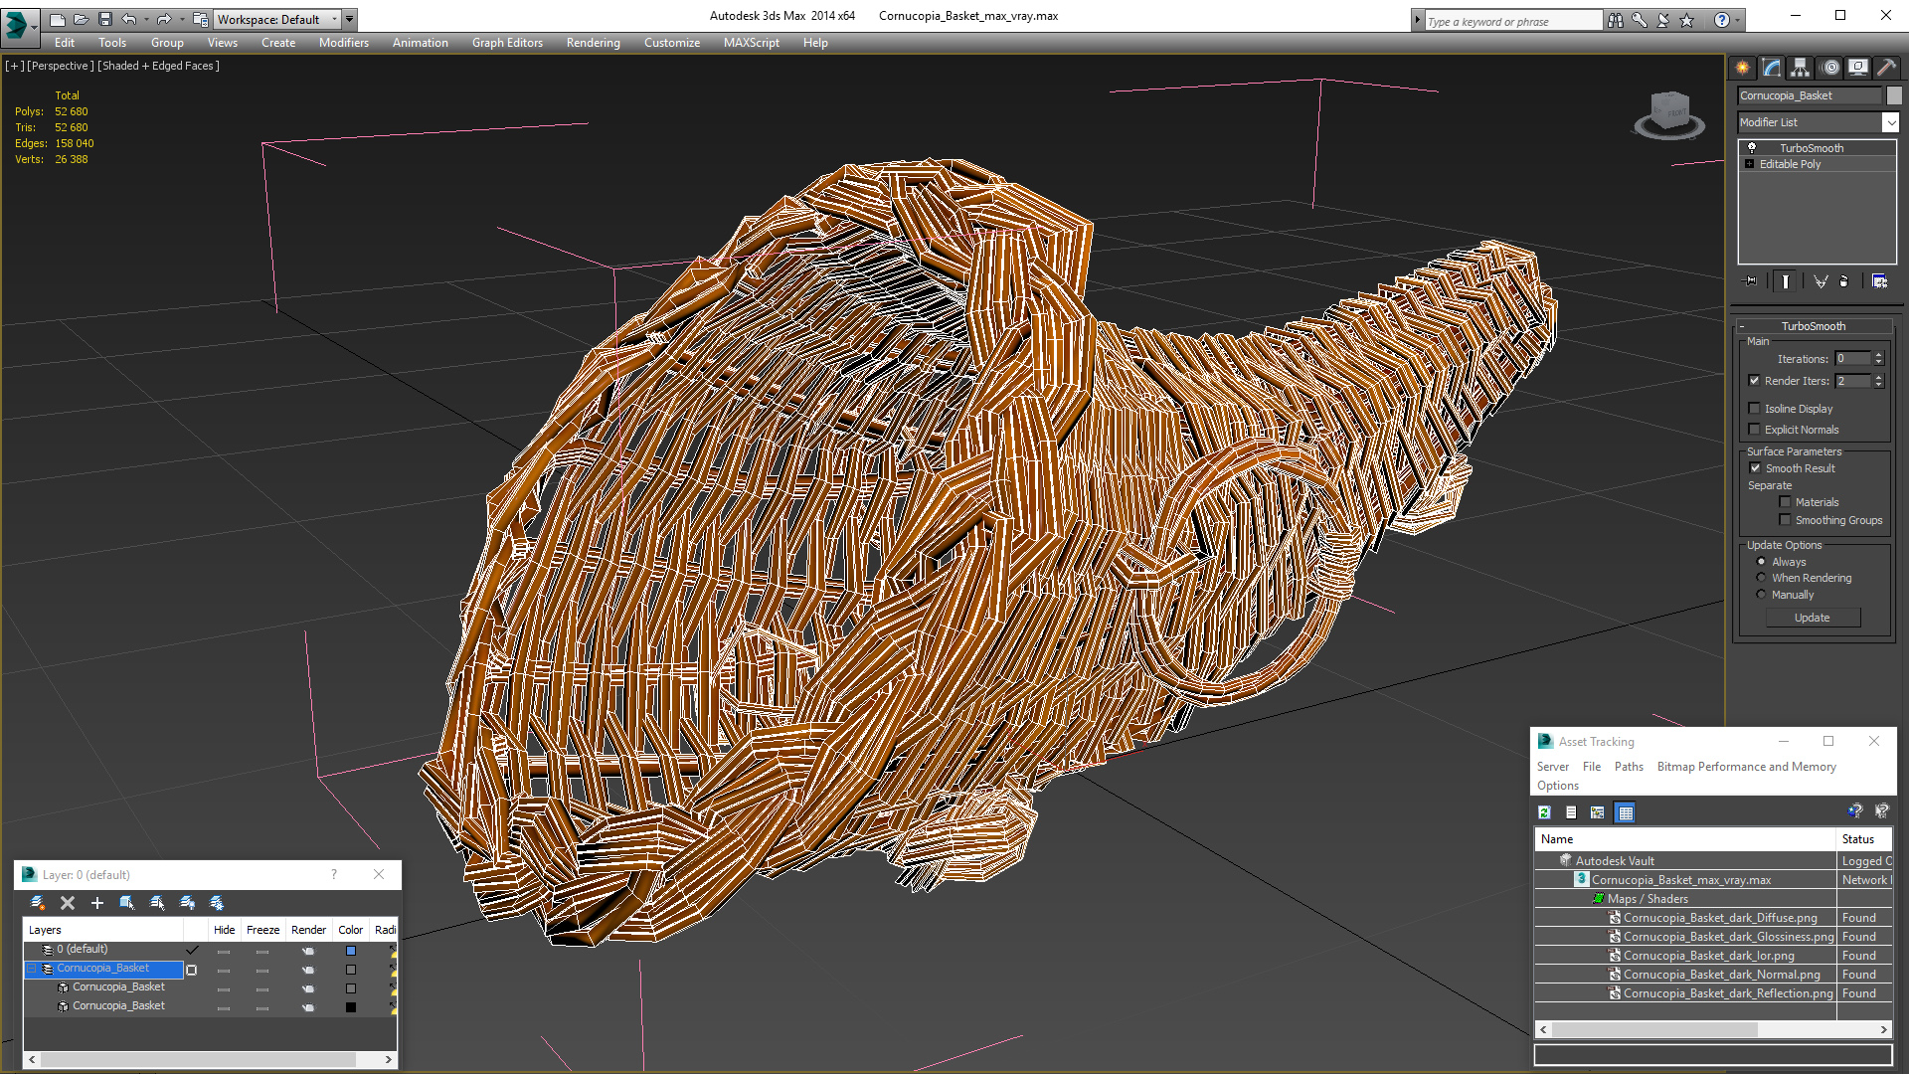Click black color swatch of last Cornucopia_Basket row
The image size is (1909, 1074).
[x=350, y=1007]
